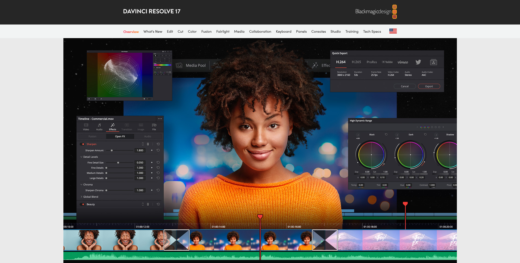Collapse the Chroma section
Image resolution: width=520 pixels, height=263 pixels.
tap(81, 185)
